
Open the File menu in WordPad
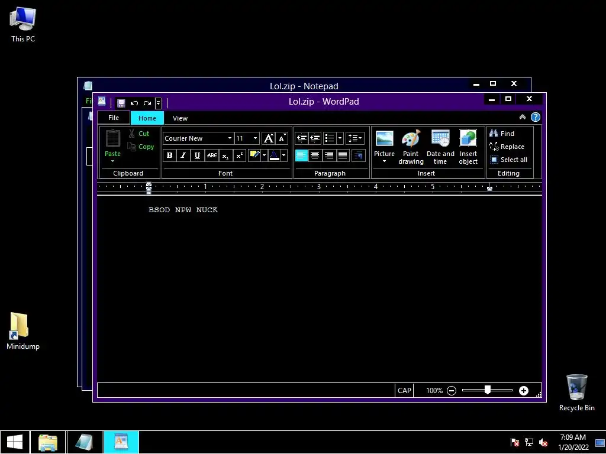[x=114, y=118]
